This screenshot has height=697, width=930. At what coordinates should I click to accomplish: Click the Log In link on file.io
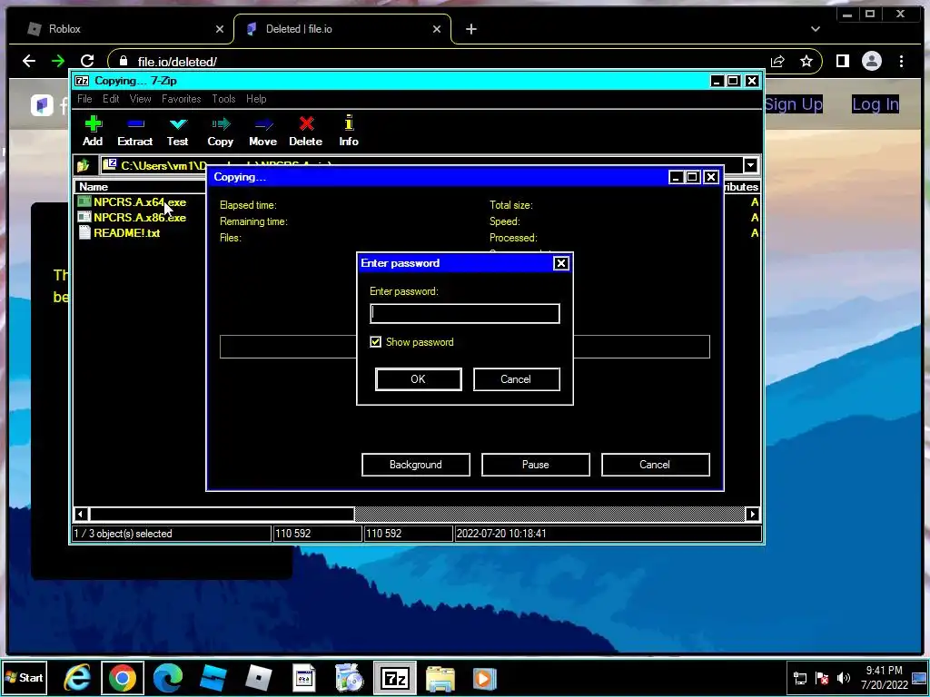tap(876, 104)
